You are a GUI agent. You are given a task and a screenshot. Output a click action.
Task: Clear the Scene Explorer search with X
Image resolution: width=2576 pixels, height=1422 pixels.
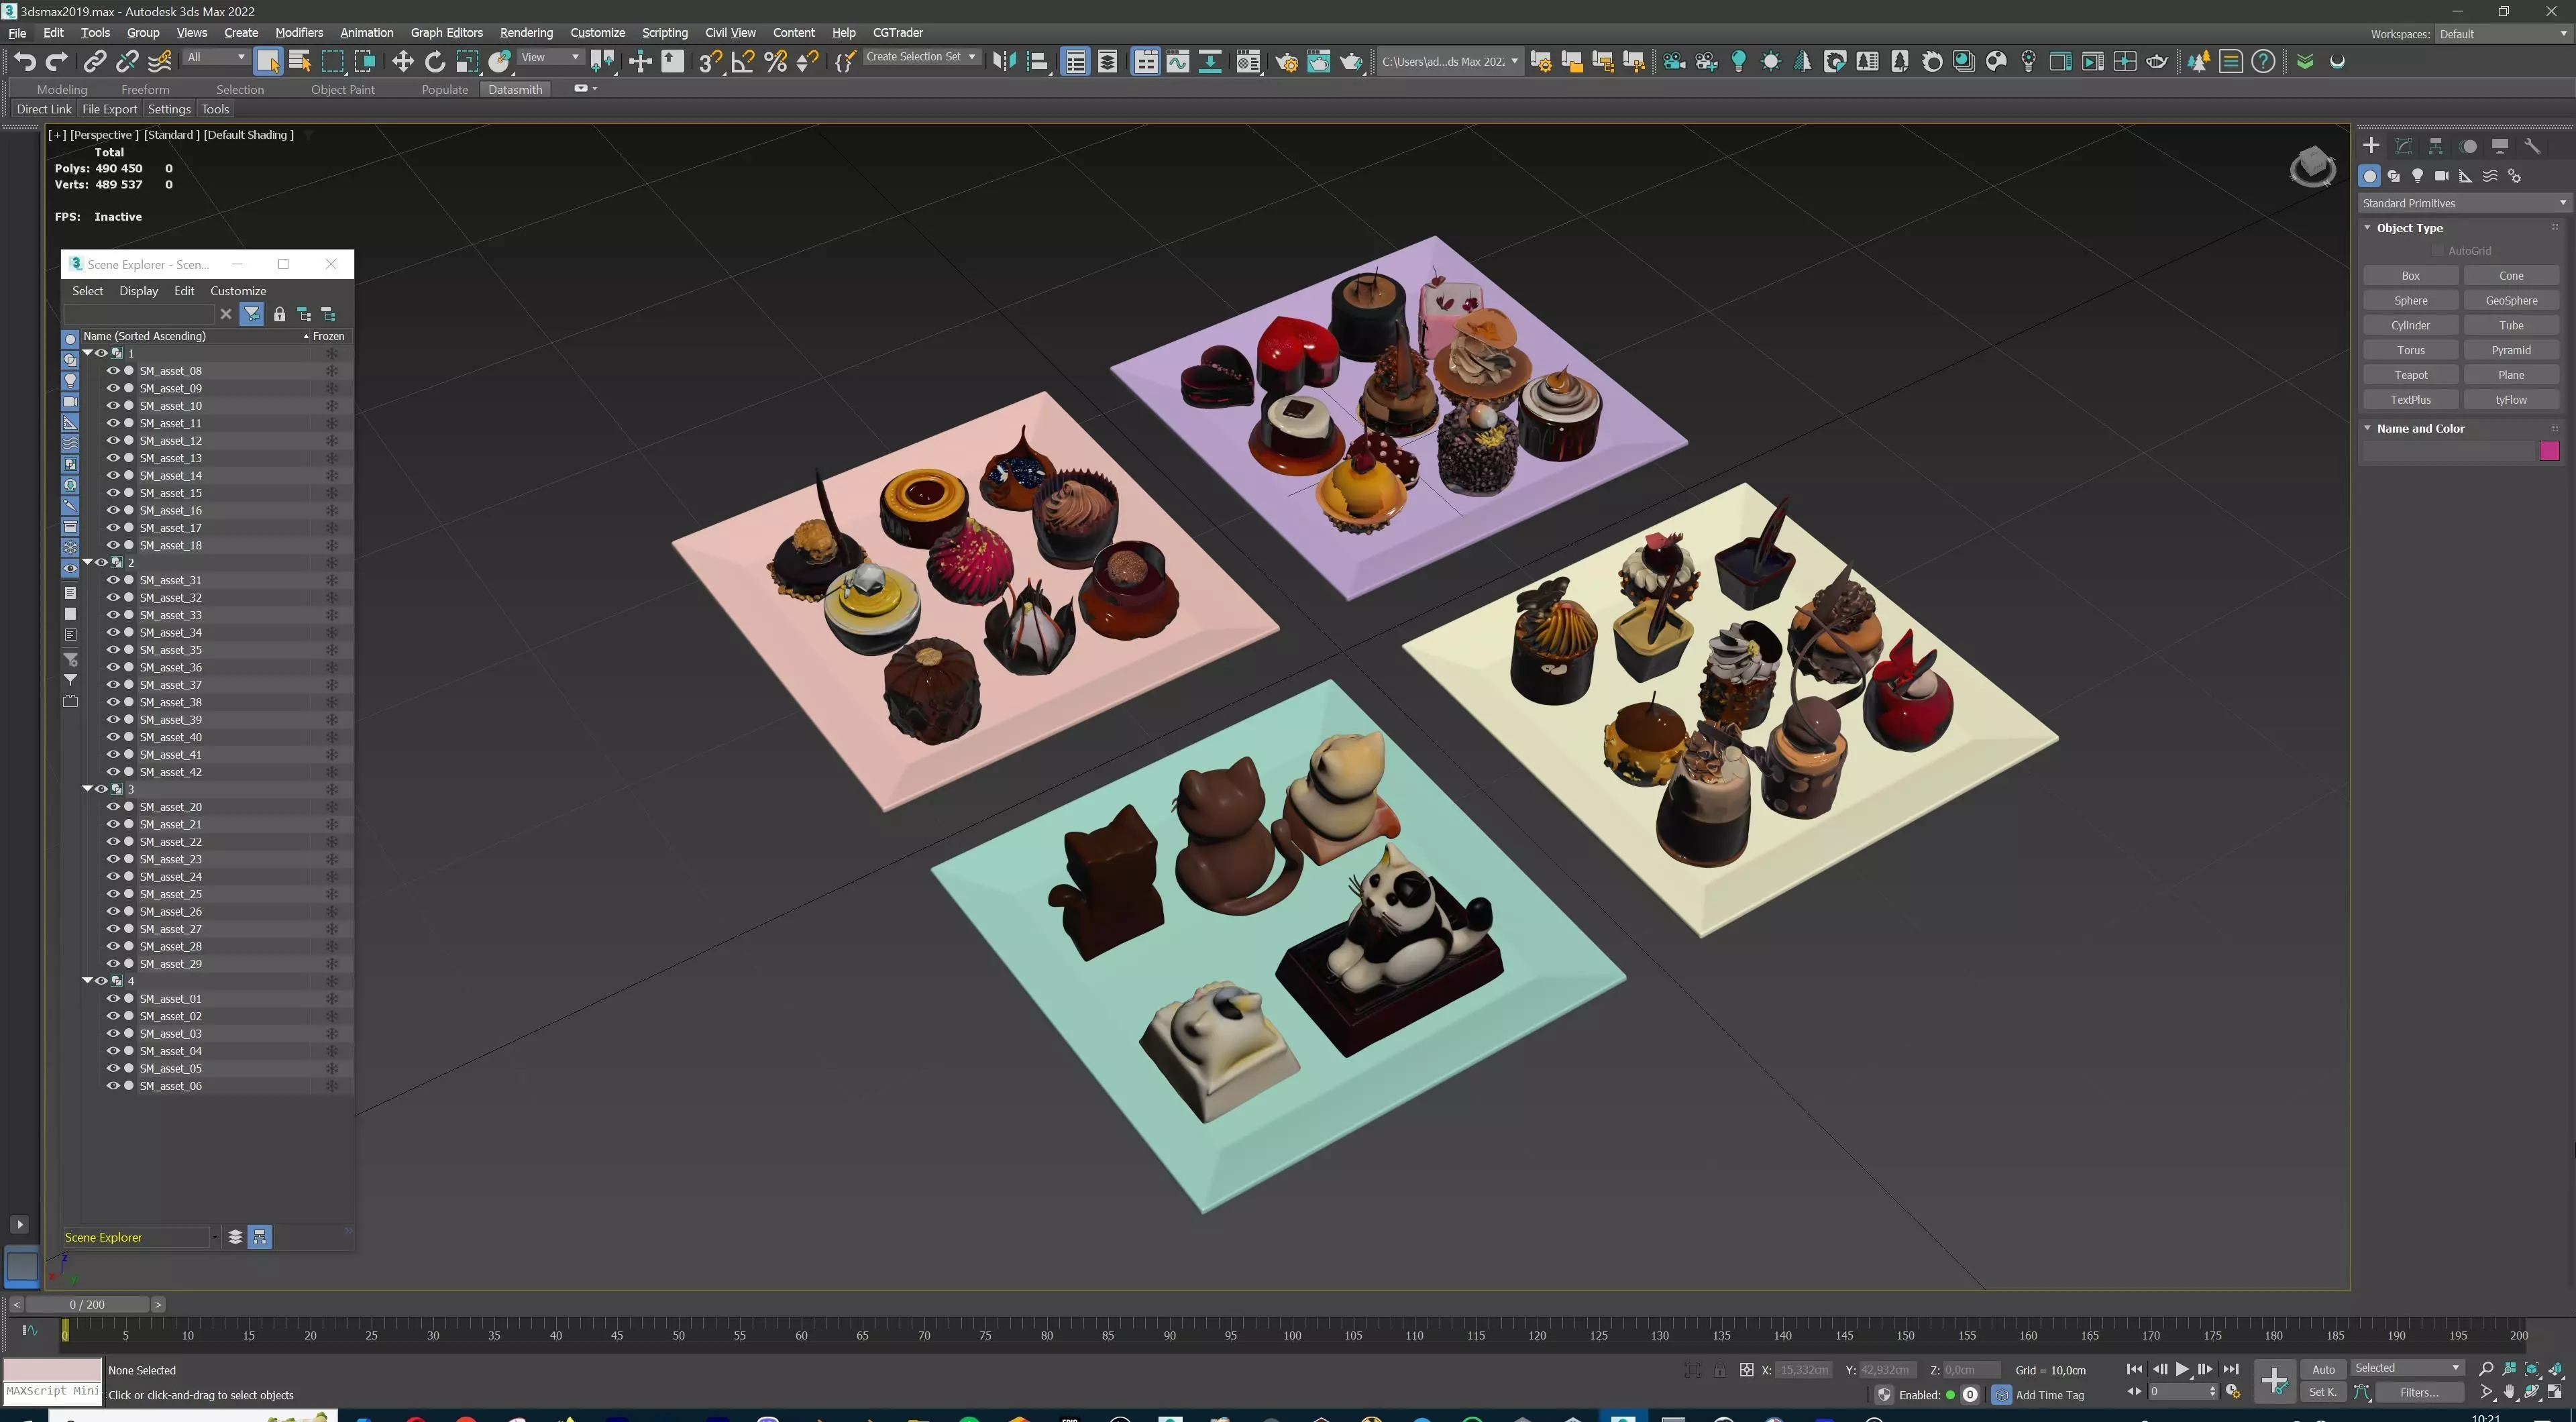point(226,314)
